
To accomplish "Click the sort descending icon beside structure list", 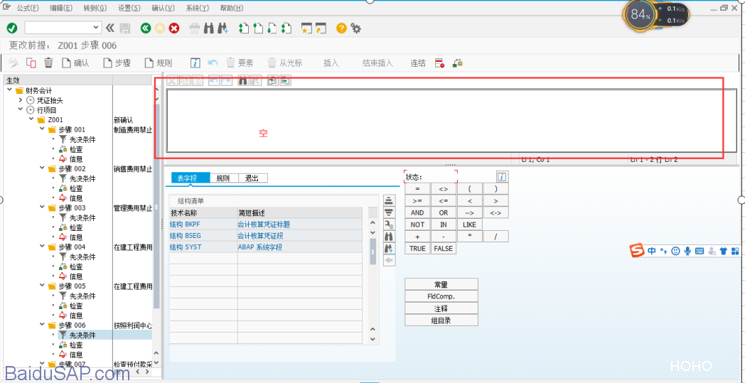I will click(x=389, y=212).
